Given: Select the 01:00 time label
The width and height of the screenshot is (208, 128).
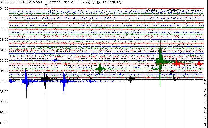Looking at the screenshot, I should click(4, 19).
